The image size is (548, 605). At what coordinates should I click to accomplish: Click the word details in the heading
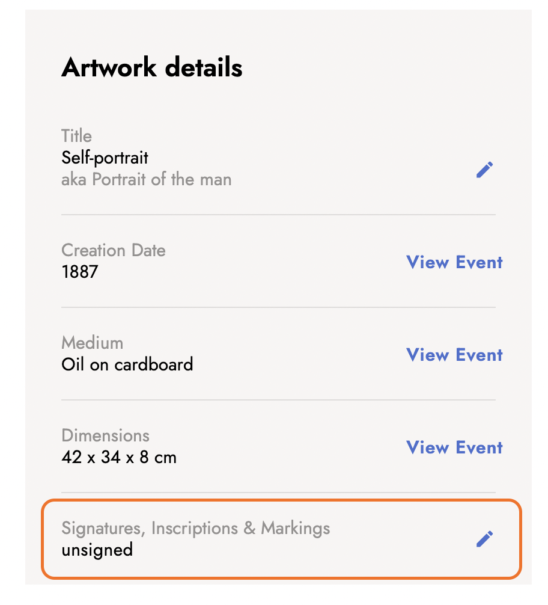(x=204, y=67)
